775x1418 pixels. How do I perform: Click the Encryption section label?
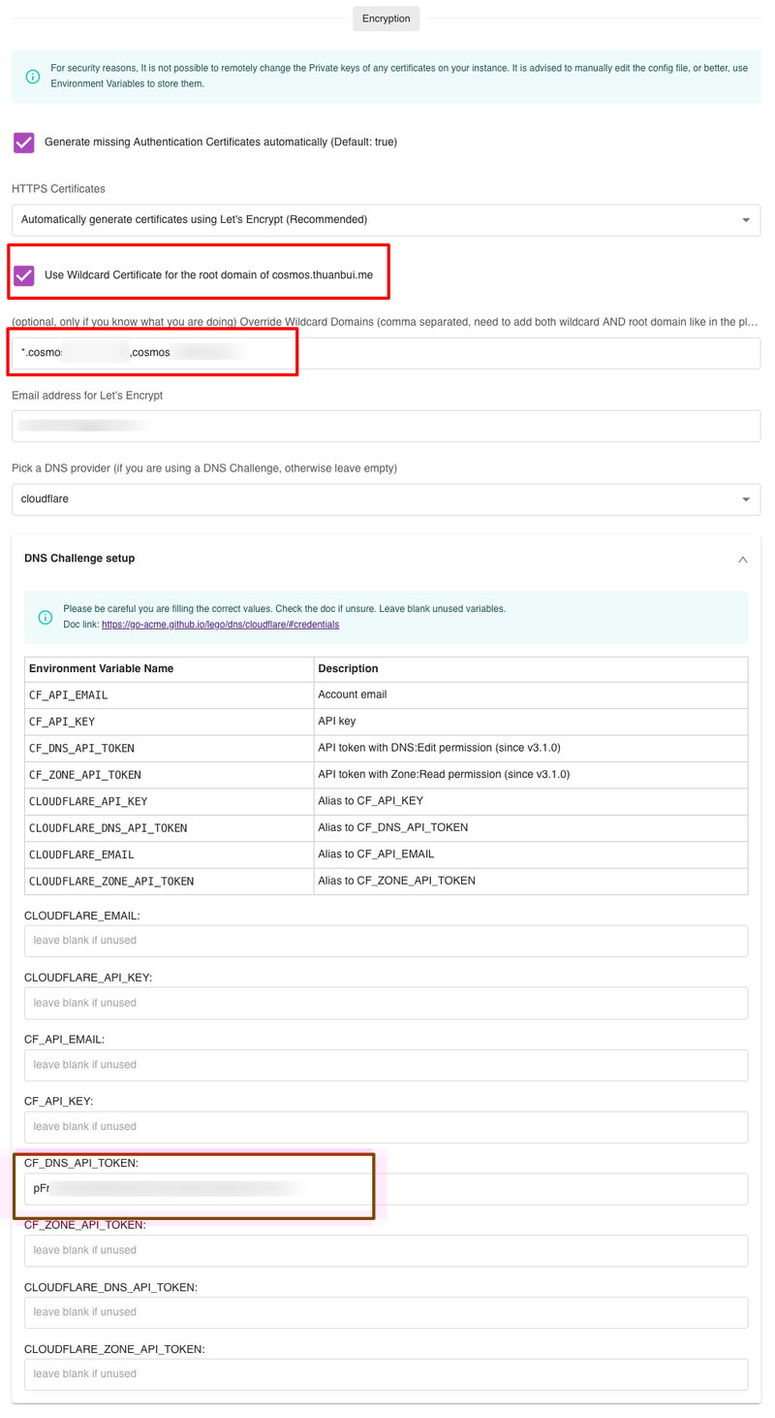[386, 18]
